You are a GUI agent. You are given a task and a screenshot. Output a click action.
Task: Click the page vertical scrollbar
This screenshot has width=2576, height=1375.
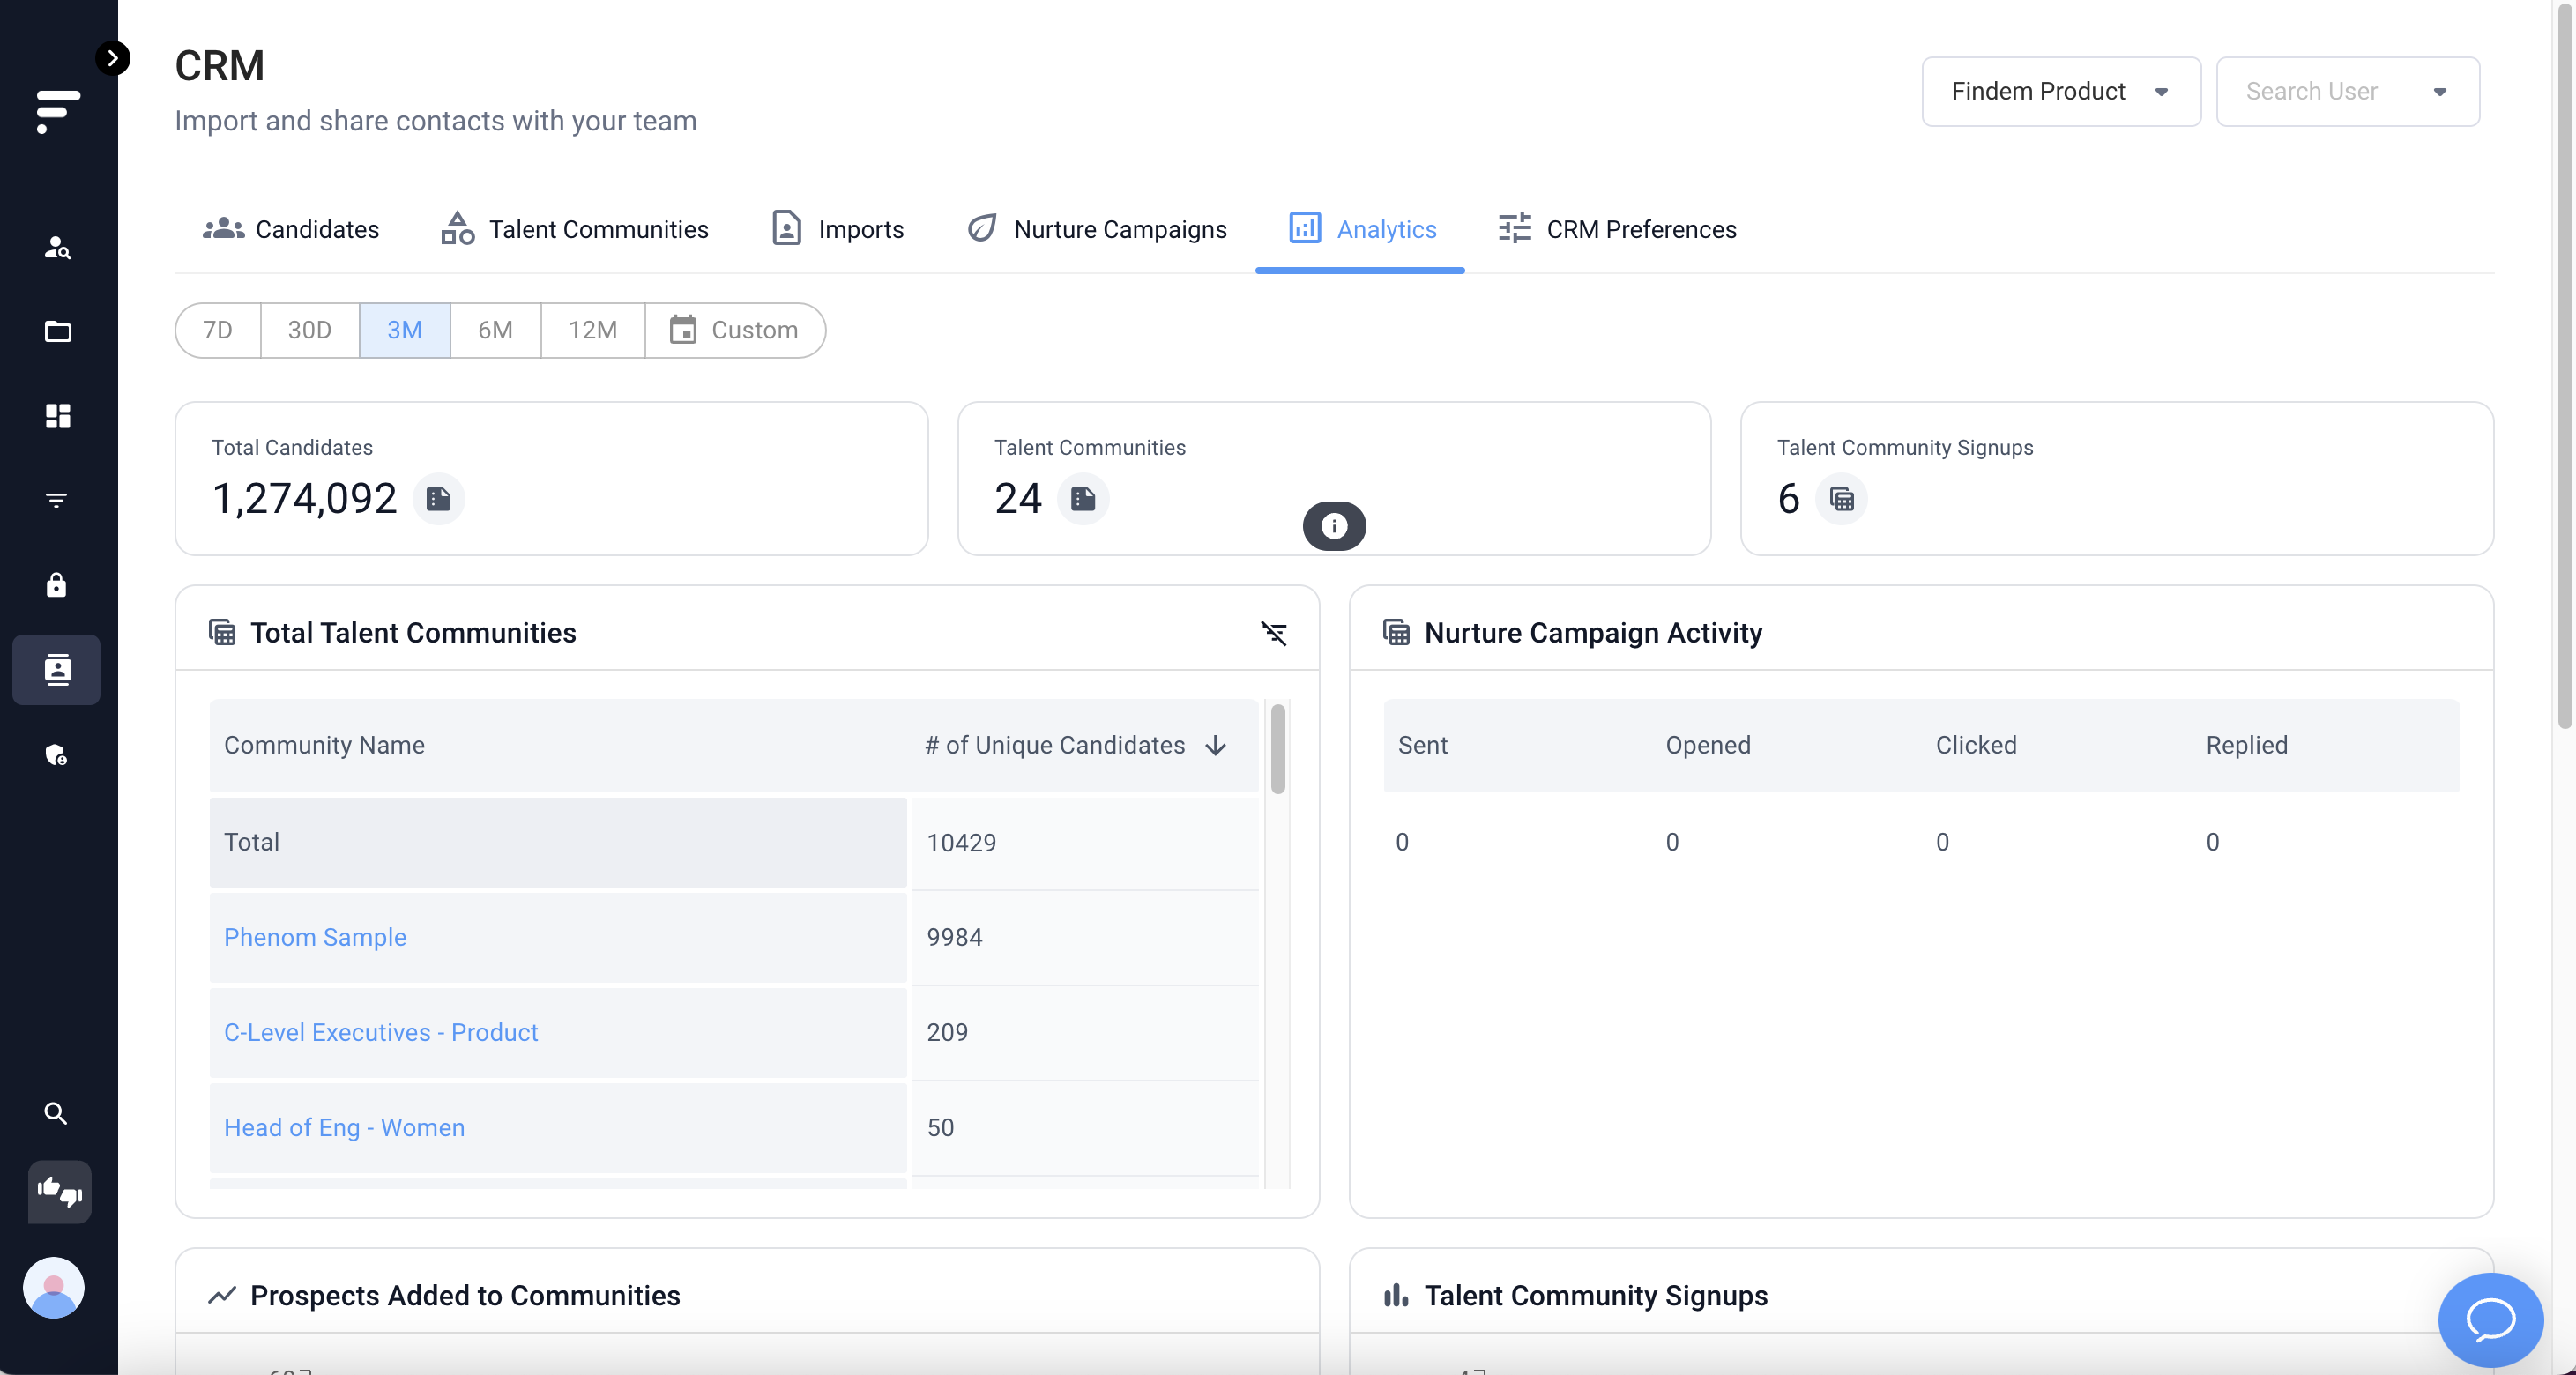[x=2566, y=365]
